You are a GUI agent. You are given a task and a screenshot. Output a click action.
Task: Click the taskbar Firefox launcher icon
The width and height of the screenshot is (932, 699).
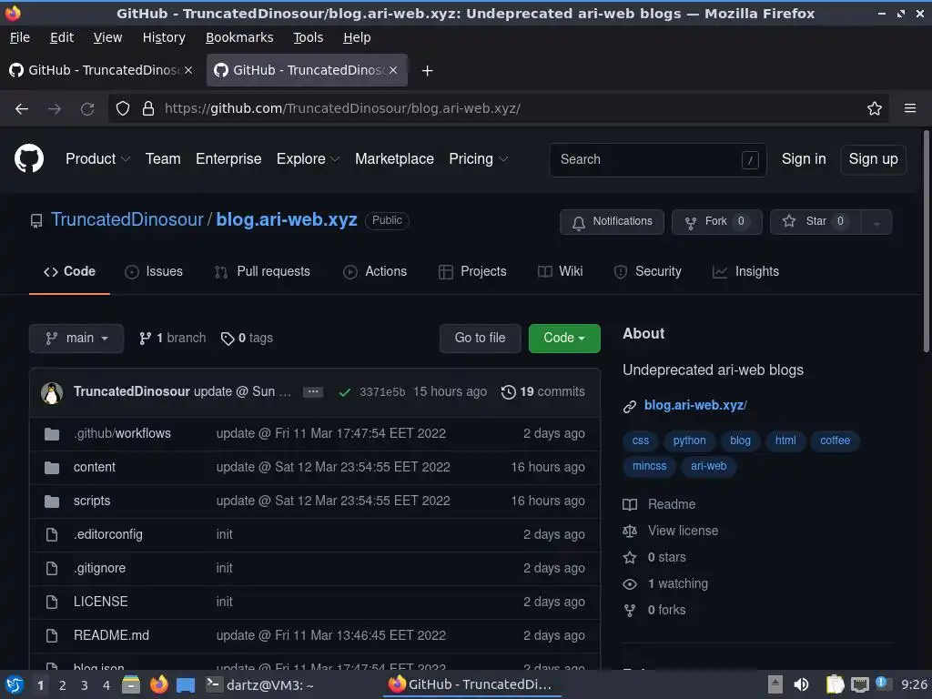[158, 684]
